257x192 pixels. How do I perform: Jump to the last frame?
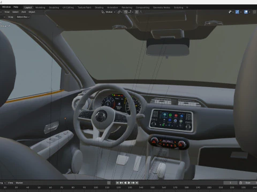(x=137, y=183)
